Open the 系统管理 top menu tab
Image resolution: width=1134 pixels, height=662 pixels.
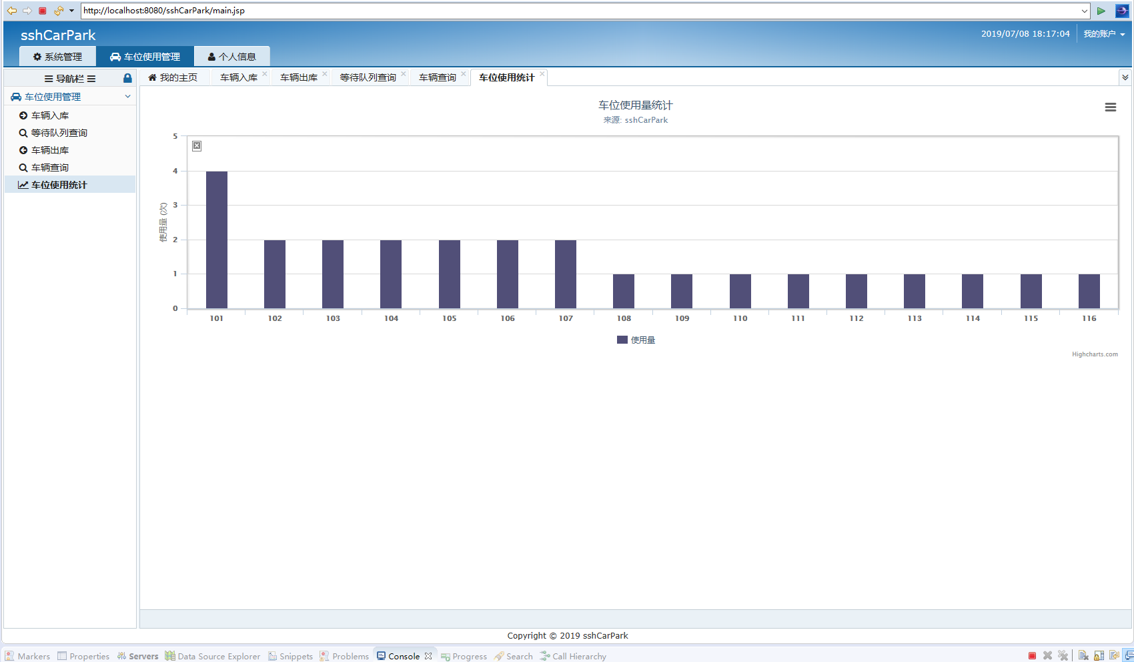point(57,57)
